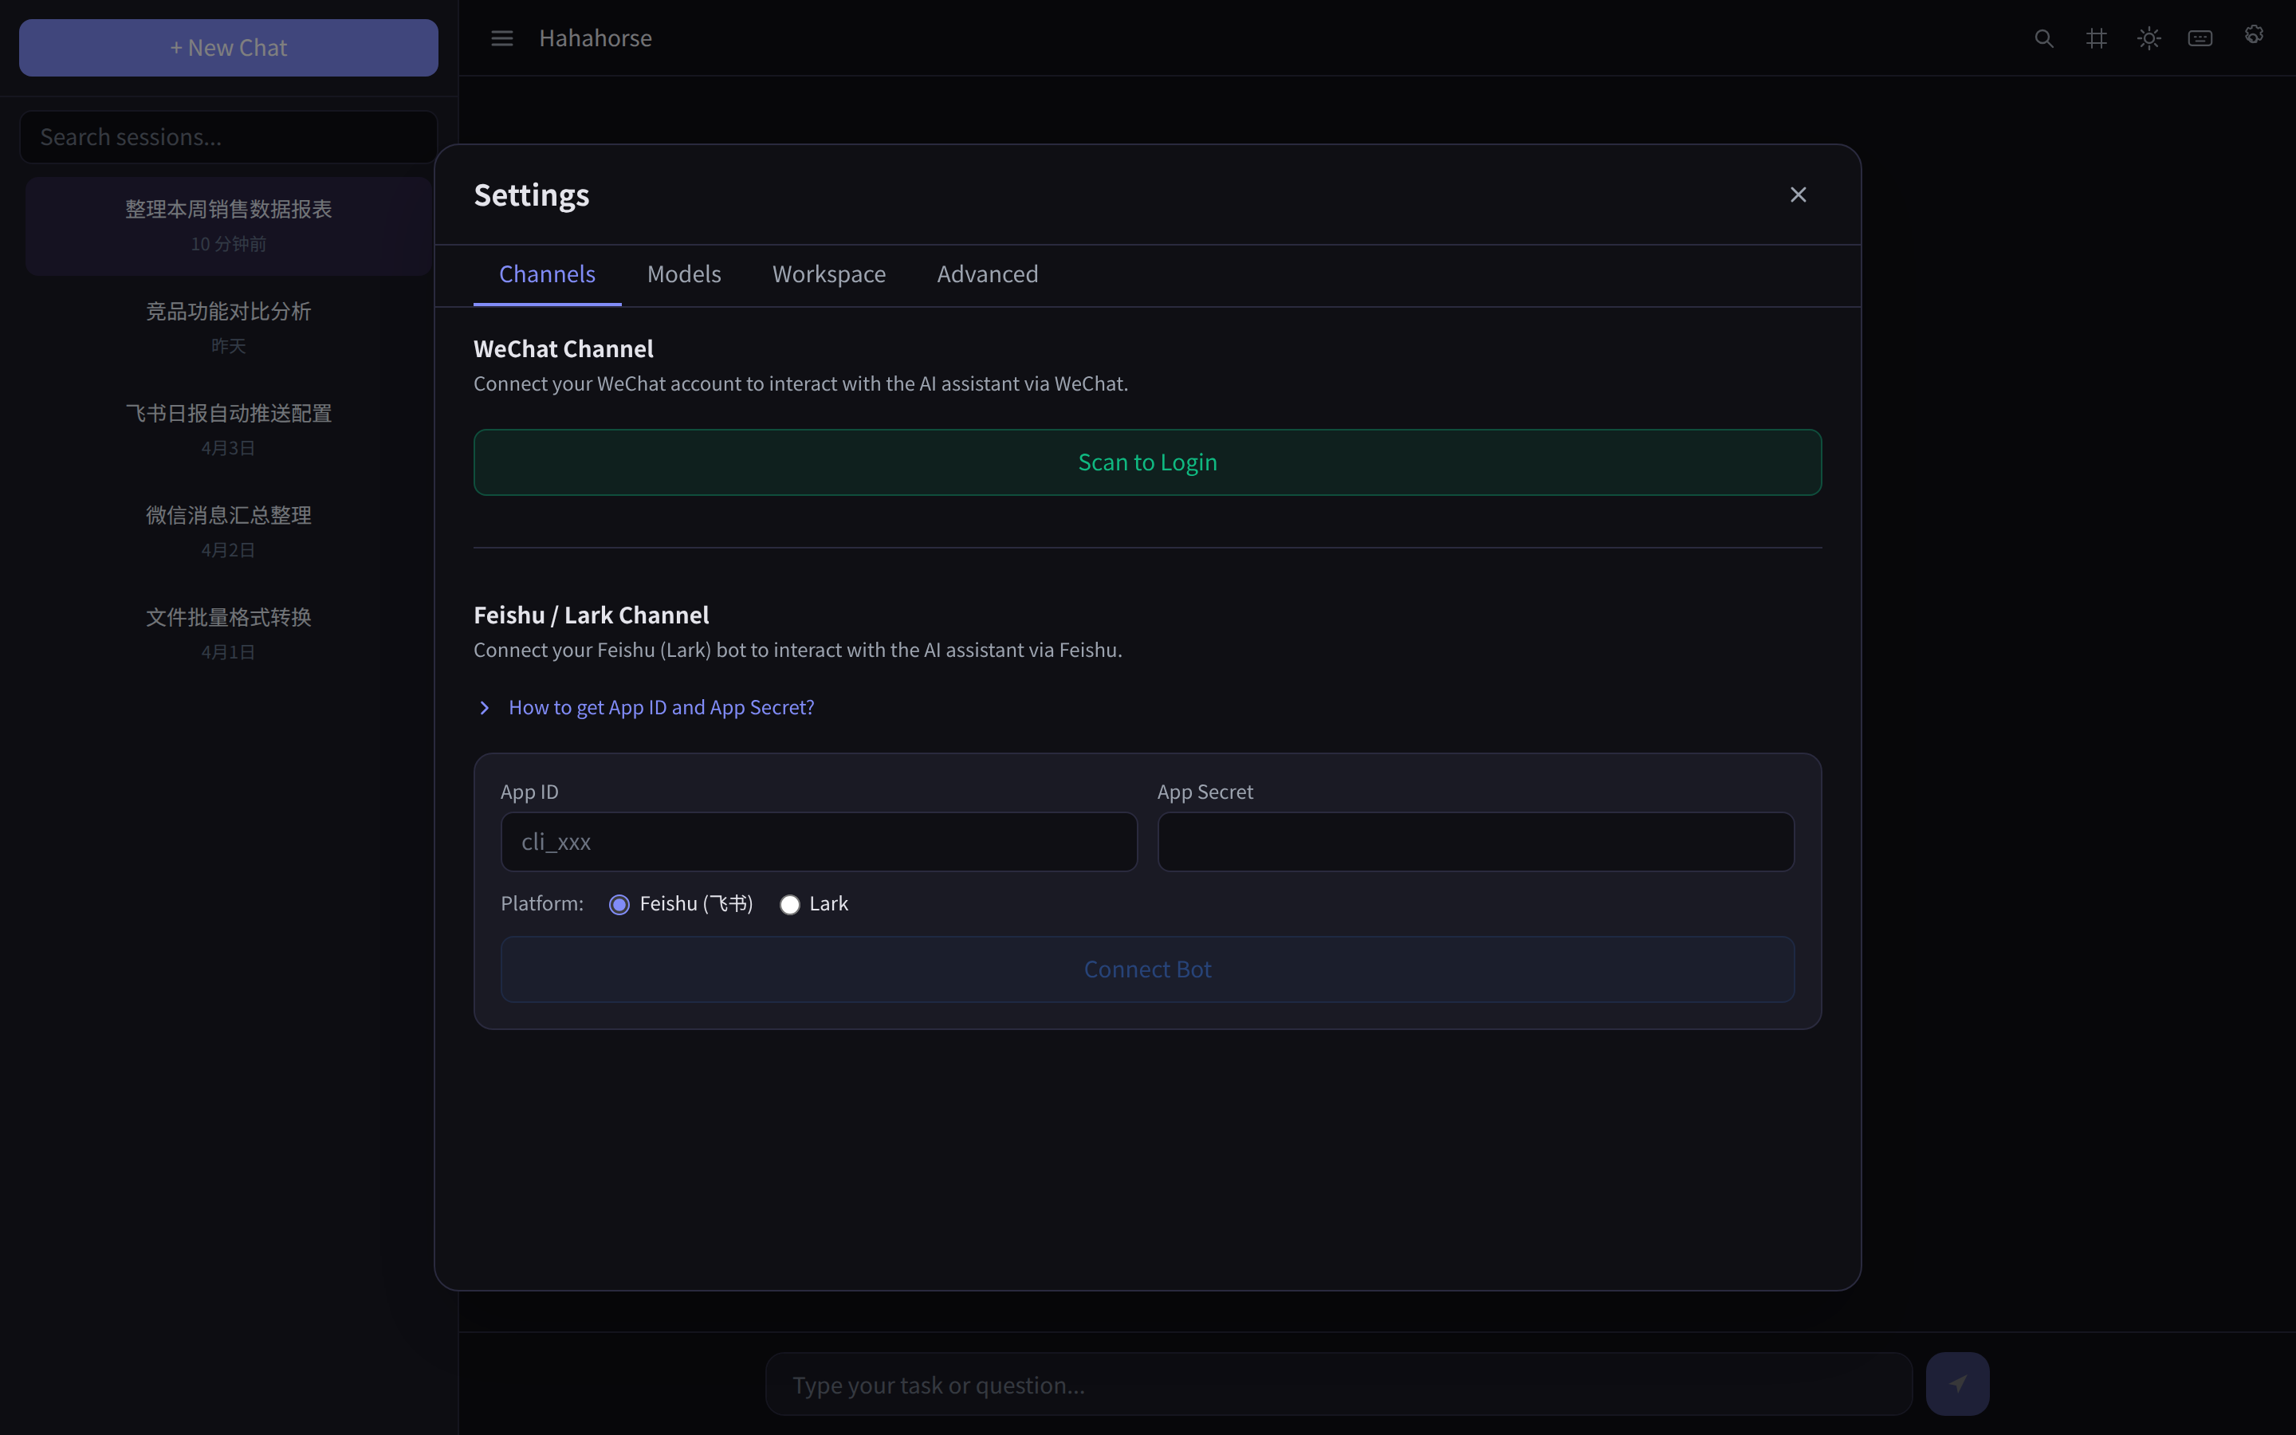Click the keyboard shortcuts icon
This screenshot has width=2296, height=1435.
(x=2200, y=39)
